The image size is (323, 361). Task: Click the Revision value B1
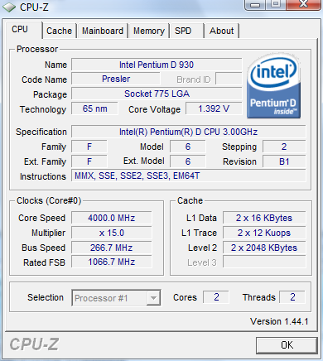(284, 161)
